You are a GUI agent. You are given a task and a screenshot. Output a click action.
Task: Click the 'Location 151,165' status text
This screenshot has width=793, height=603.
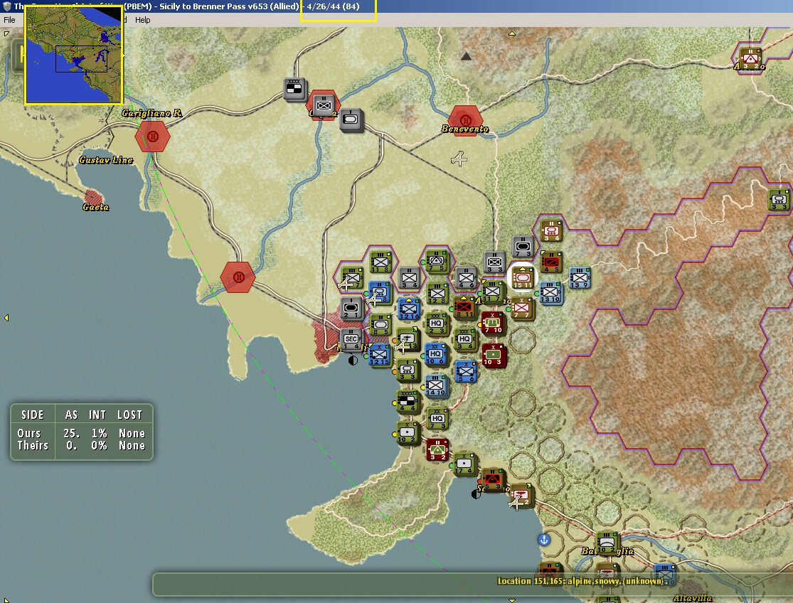point(582,581)
